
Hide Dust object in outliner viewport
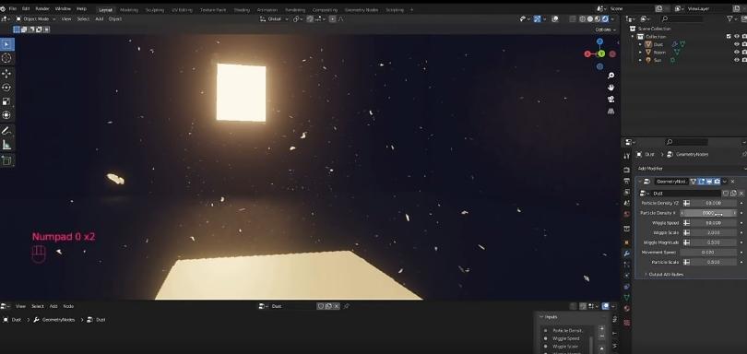coord(737,44)
